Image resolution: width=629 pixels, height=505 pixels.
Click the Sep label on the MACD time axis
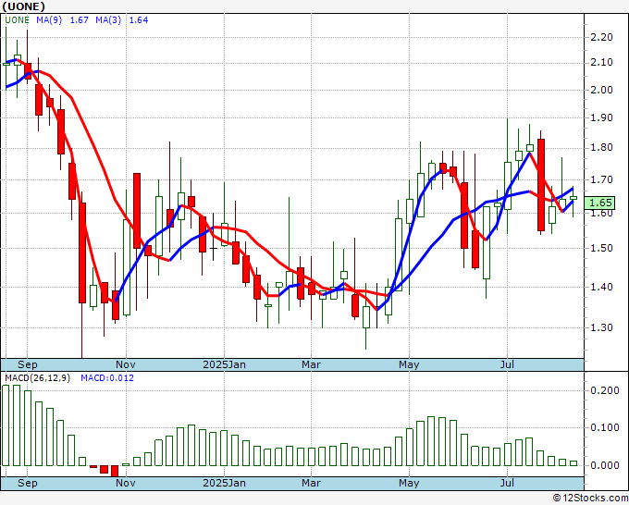[28, 483]
